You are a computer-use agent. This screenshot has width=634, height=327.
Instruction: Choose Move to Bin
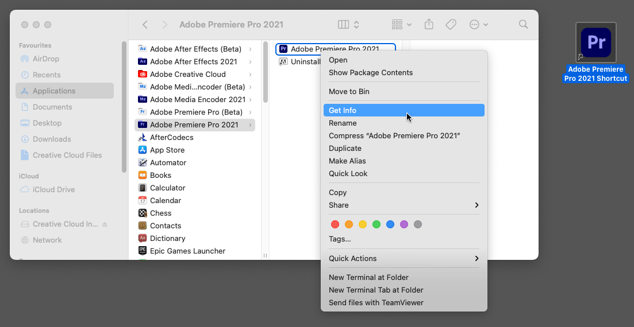pyautogui.click(x=404, y=92)
